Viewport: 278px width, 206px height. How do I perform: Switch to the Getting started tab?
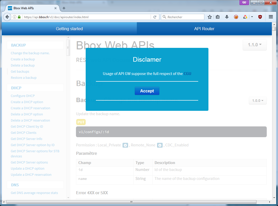pos(69,29)
